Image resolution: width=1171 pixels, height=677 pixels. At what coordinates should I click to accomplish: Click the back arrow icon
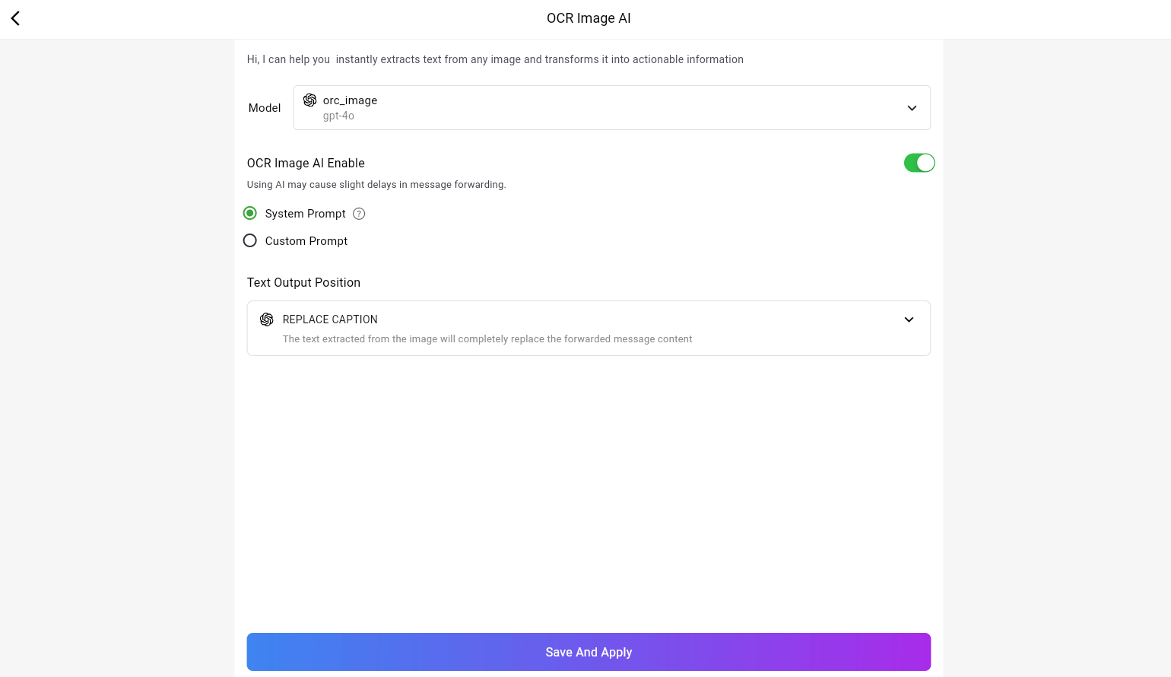click(15, 18)
